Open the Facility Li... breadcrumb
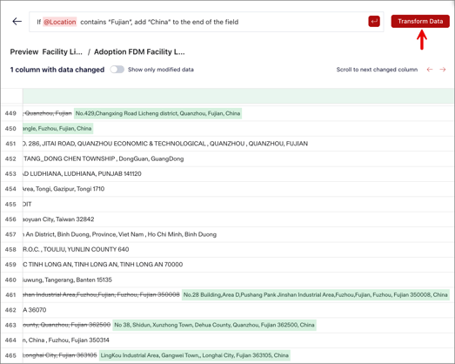This screenshot has width=455, height=364. click(x=62, y=51)
